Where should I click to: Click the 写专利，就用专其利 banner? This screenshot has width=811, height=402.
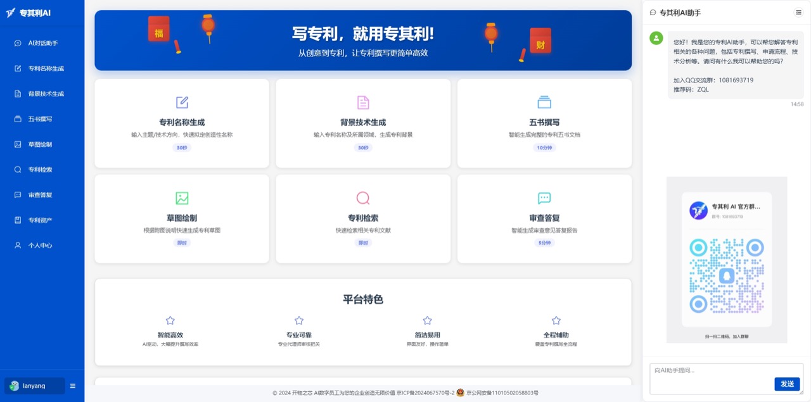363,41
